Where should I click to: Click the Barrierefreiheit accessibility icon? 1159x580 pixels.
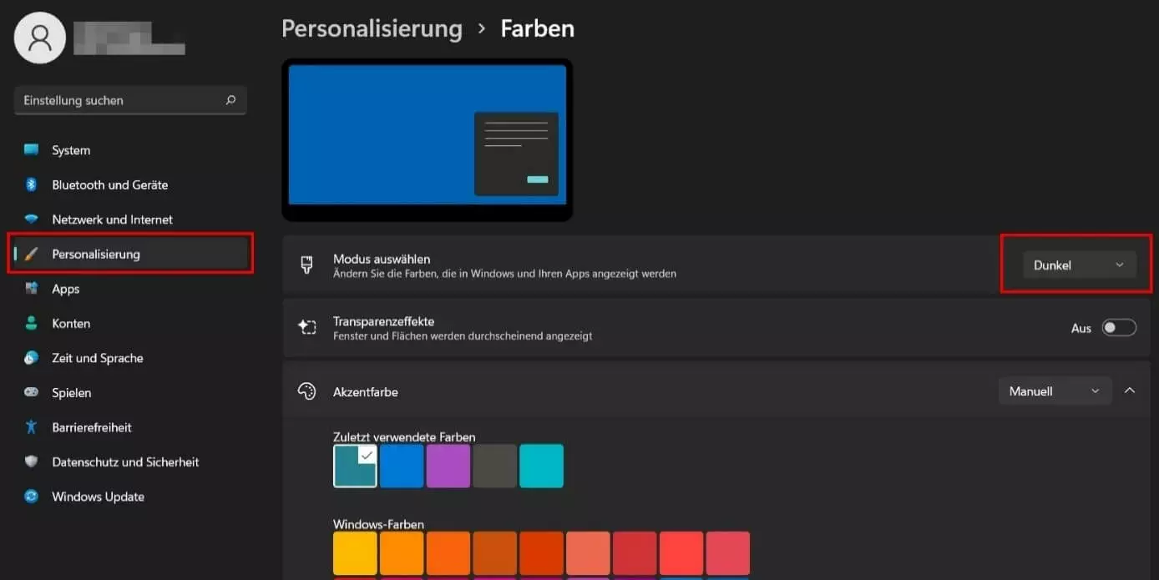pyautogui.click(x=32, y=427)
